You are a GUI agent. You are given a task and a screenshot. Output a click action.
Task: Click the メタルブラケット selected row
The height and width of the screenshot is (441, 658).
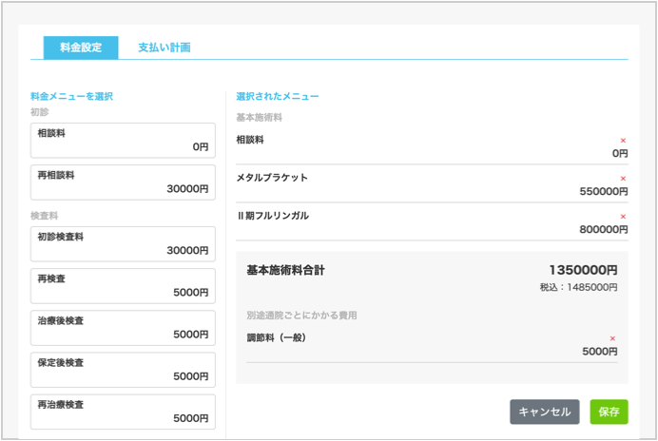[428, 183]
